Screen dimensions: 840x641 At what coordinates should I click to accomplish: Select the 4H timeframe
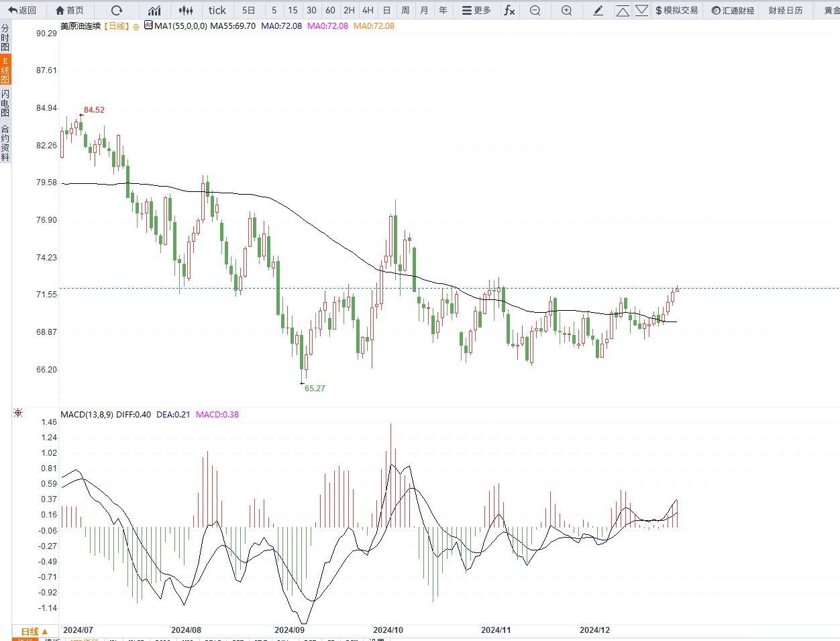point(368,10)
